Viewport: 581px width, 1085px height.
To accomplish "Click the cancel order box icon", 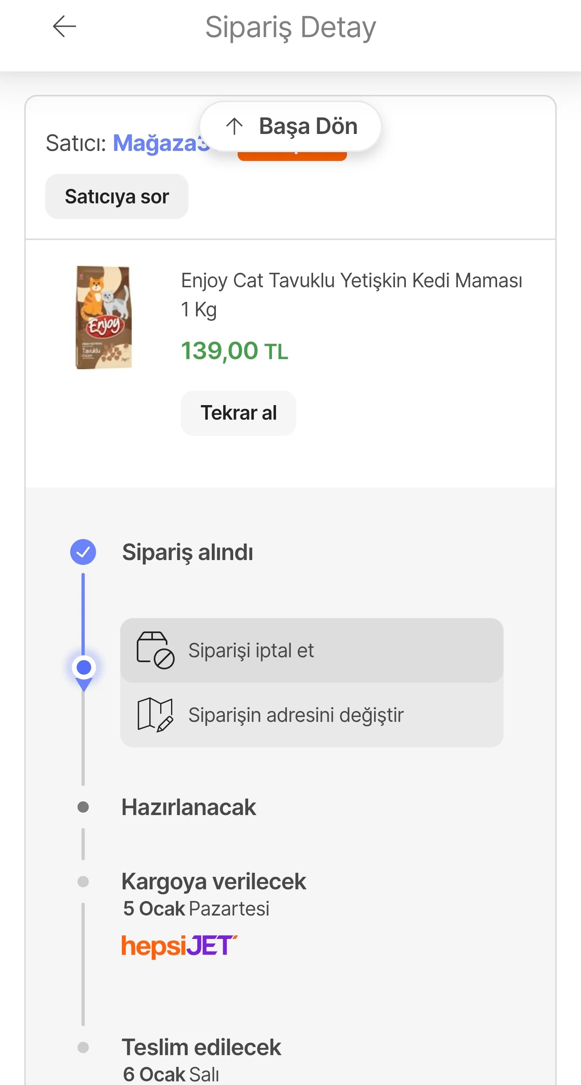I will point(155,650).
